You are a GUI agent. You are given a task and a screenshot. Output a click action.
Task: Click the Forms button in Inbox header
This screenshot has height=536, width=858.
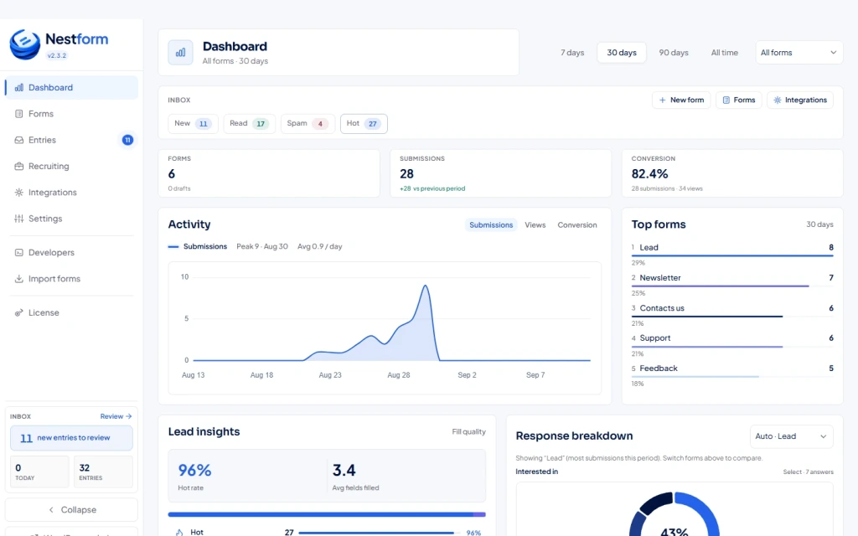click(739, 100)
